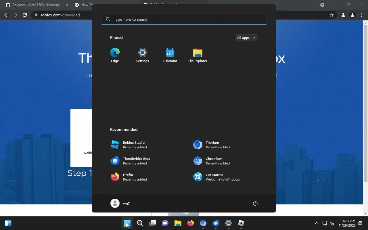
Task: Click the muted volume tray icon
Action: point(332,223)
